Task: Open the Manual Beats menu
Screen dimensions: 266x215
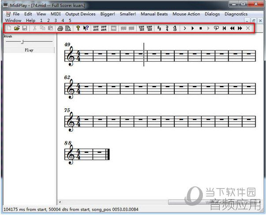Action: (154, 14)
